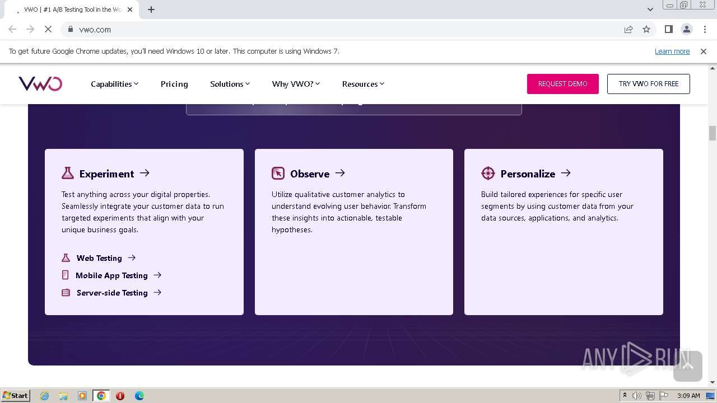Click the Action Center flag icon
The height and width of the screenshot is (403, 717).
click(664, 396)
